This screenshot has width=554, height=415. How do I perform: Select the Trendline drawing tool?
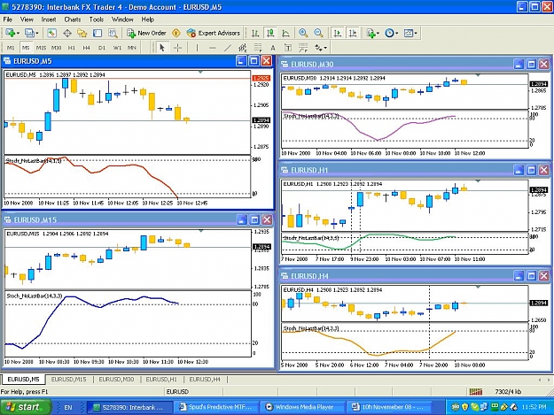click(x=228, y=48)
